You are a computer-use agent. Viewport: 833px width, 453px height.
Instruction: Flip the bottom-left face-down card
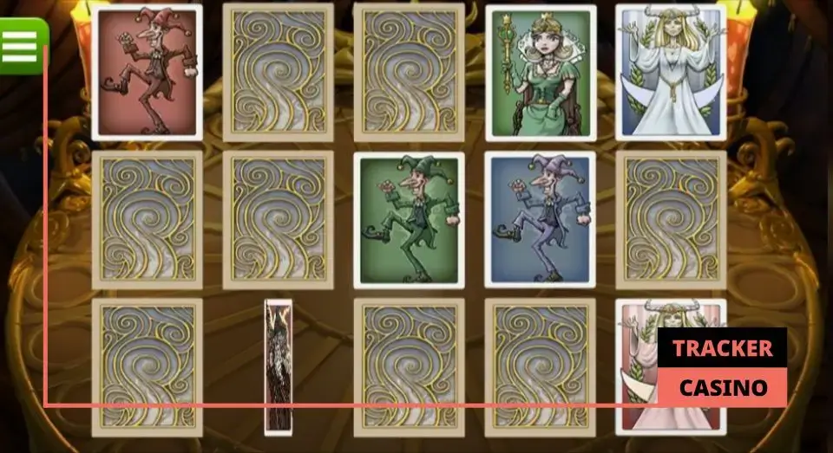148,367
